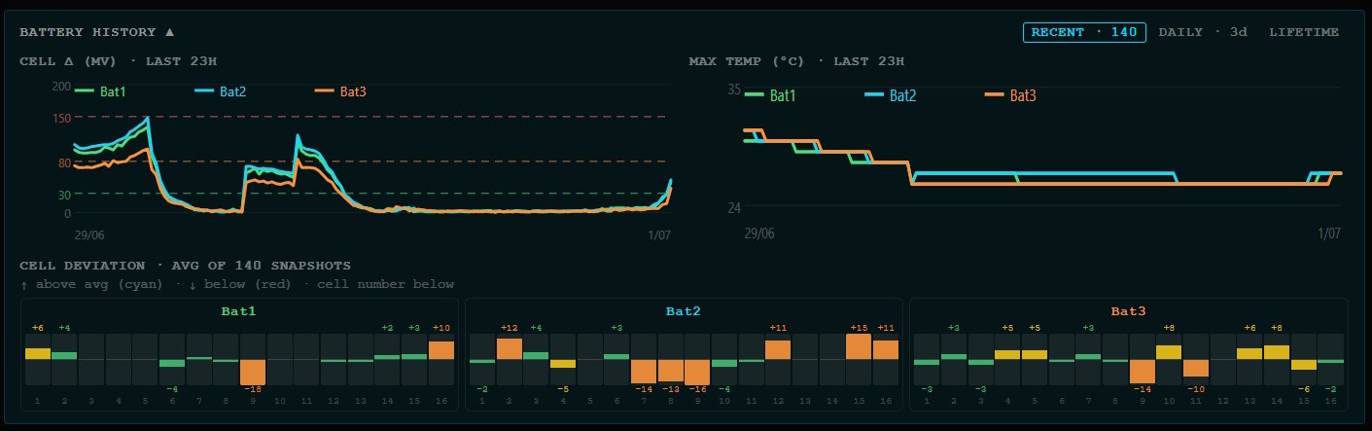
Task: Click the Bat3 cell 15 yellow deviation bar
Action: pyautogui.click(x=1304, y=365)
